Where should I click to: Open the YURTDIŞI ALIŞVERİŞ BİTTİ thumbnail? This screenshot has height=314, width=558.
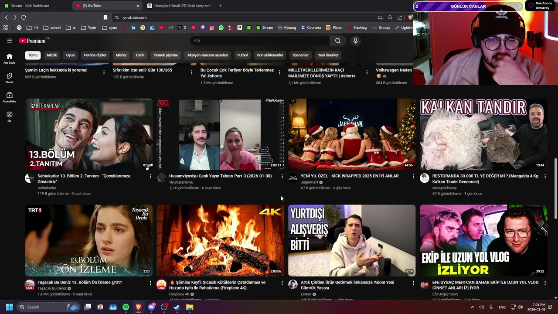point(352,240)
